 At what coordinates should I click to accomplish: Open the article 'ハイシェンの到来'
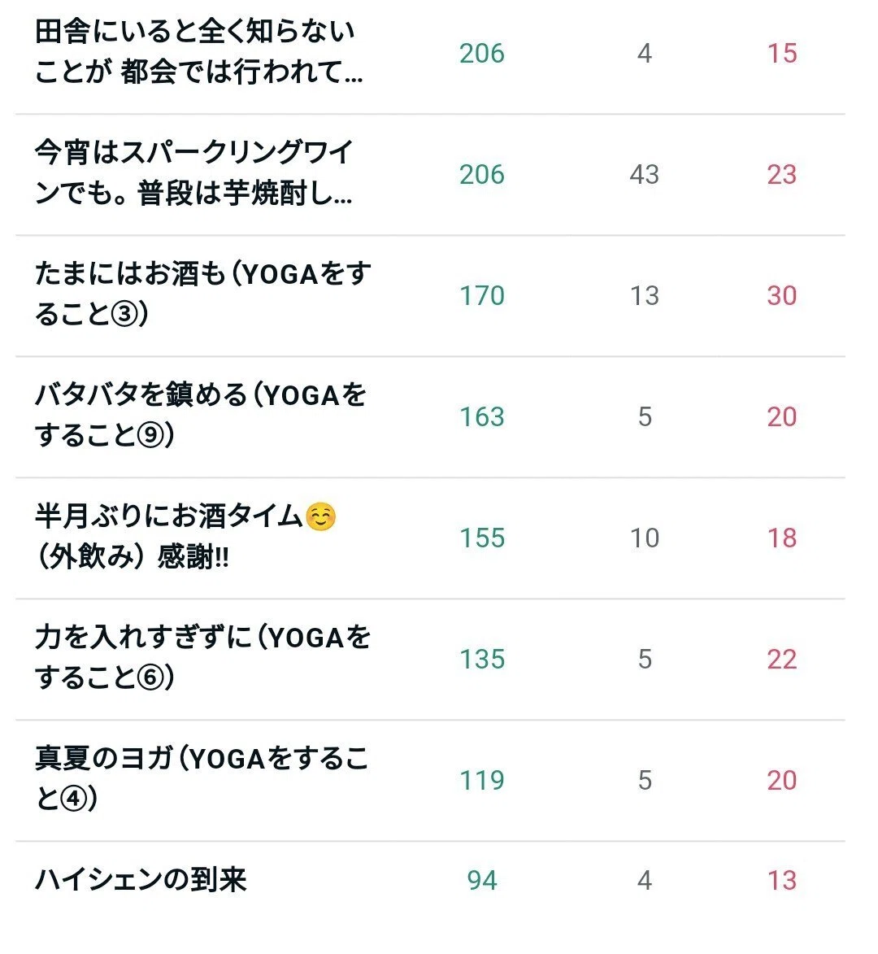tap(141, 880)
